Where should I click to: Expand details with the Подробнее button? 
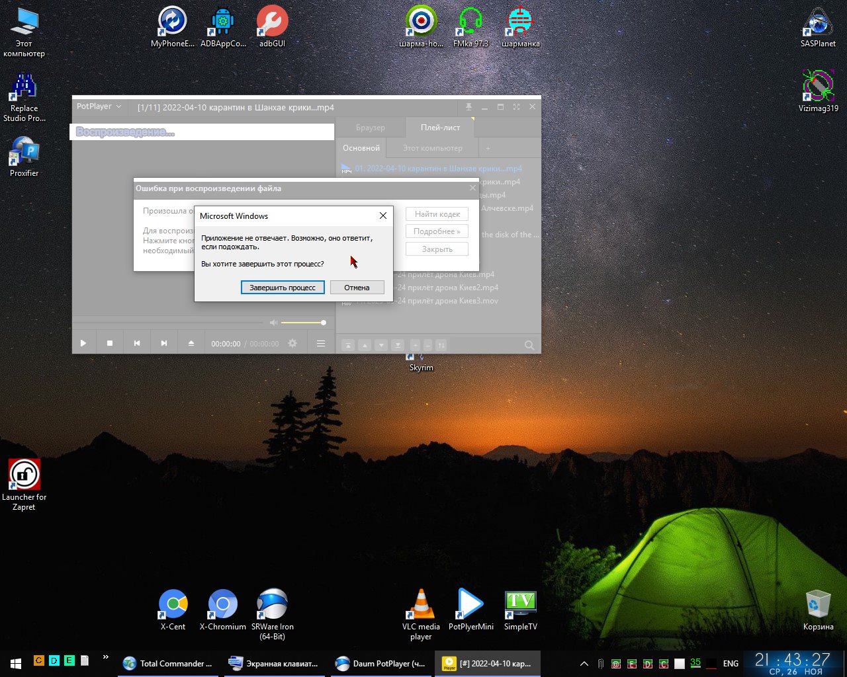(x=437, y=231)
